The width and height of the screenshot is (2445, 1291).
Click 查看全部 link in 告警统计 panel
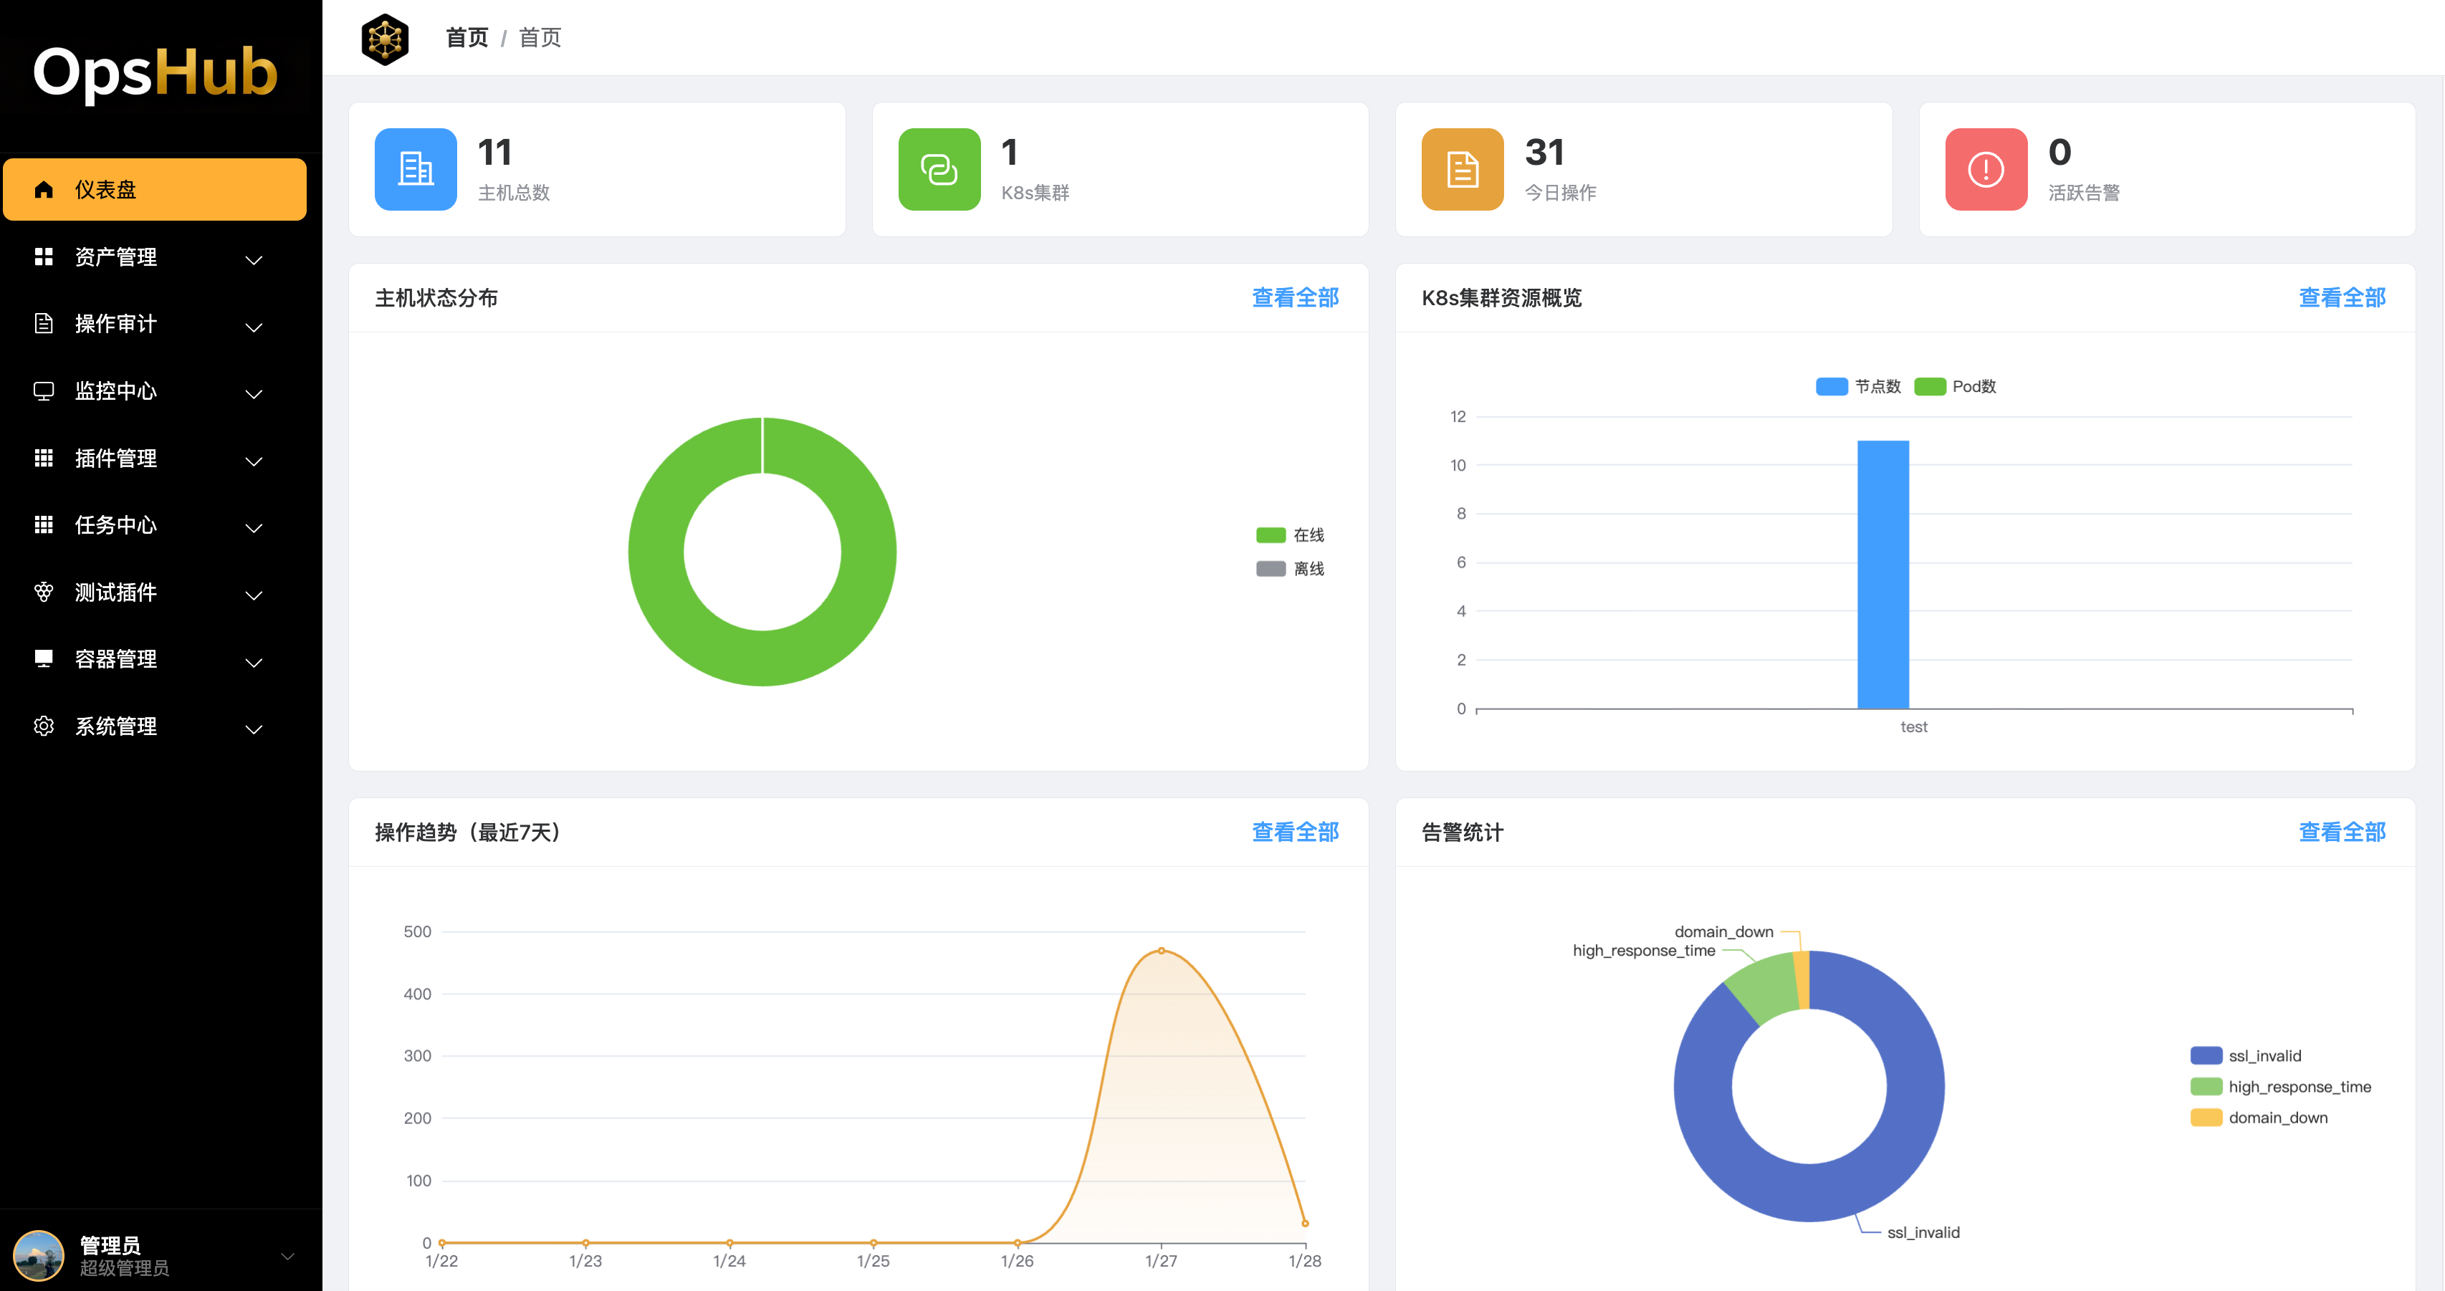(x=2342, y=832)
